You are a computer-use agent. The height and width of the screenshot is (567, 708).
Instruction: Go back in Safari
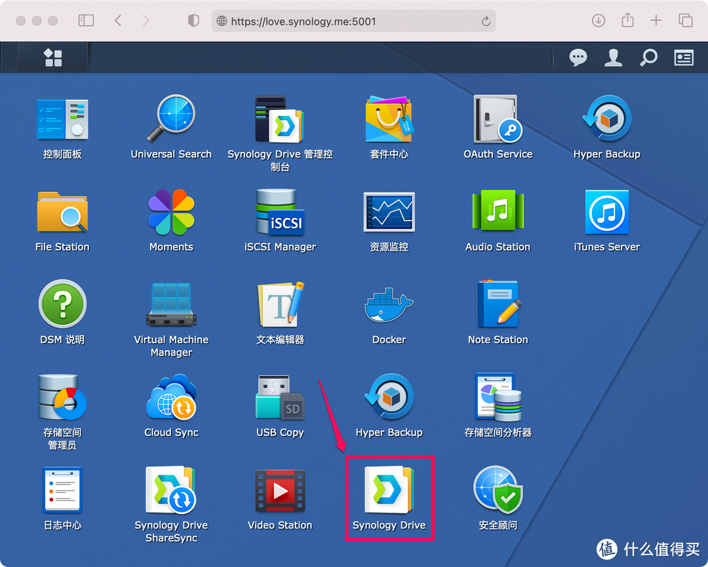tap(118, 21)
